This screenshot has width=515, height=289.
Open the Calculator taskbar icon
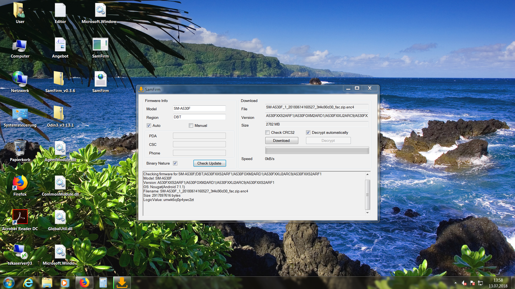click(103, 283)
